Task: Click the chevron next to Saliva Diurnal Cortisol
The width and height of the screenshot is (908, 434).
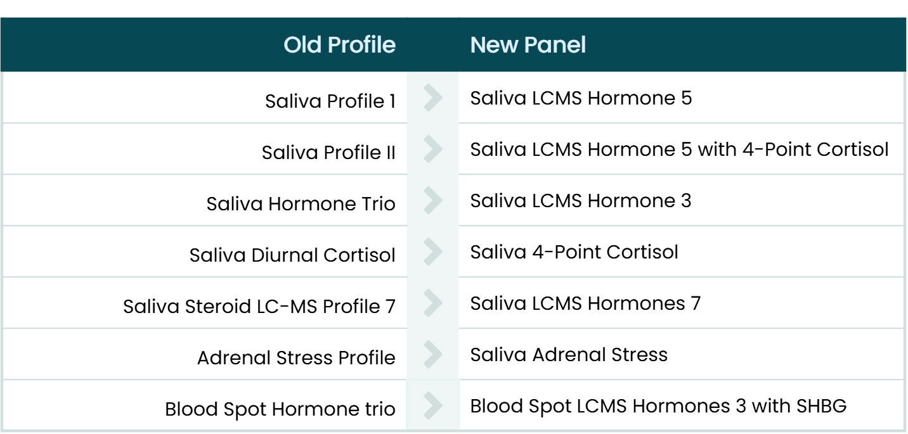Action: tap(432, 252)
